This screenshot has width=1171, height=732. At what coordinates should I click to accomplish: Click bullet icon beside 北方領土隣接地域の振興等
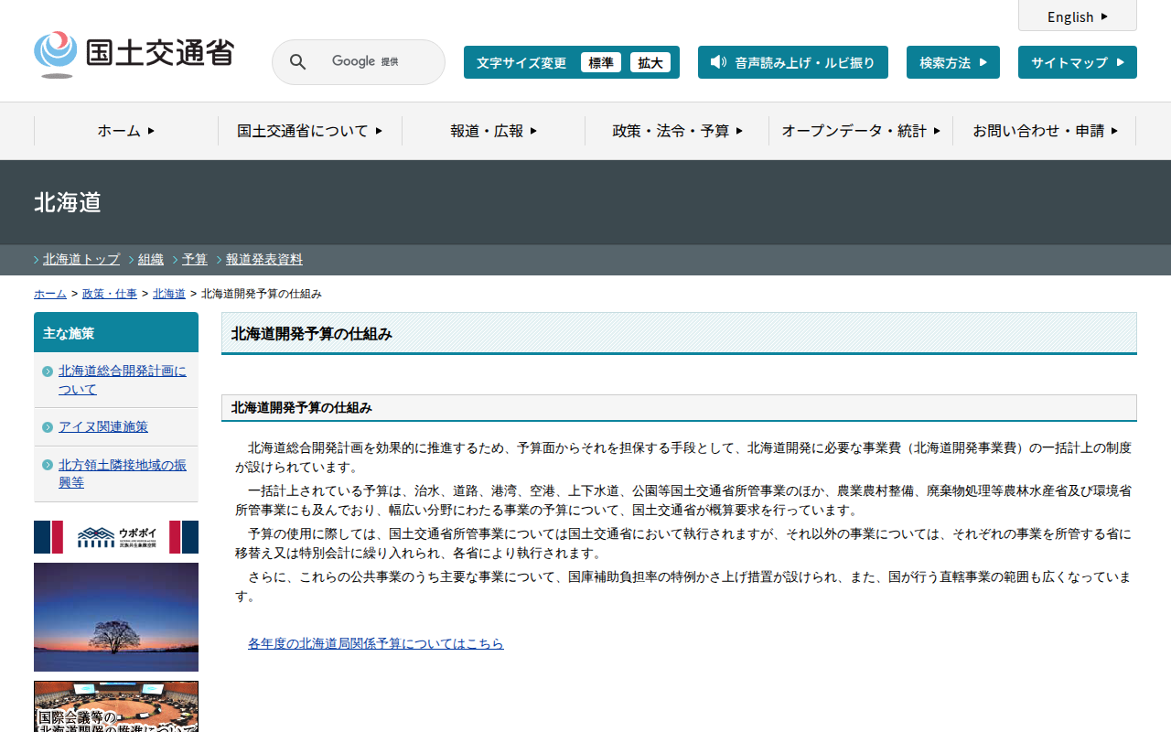(x=48, y=465)
